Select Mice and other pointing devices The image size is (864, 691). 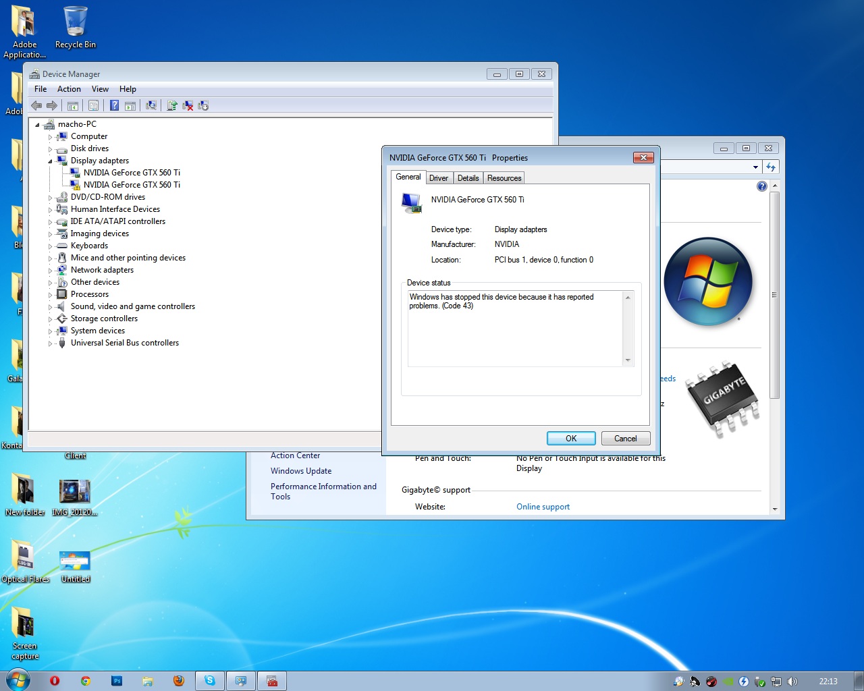tap(128, 258)
